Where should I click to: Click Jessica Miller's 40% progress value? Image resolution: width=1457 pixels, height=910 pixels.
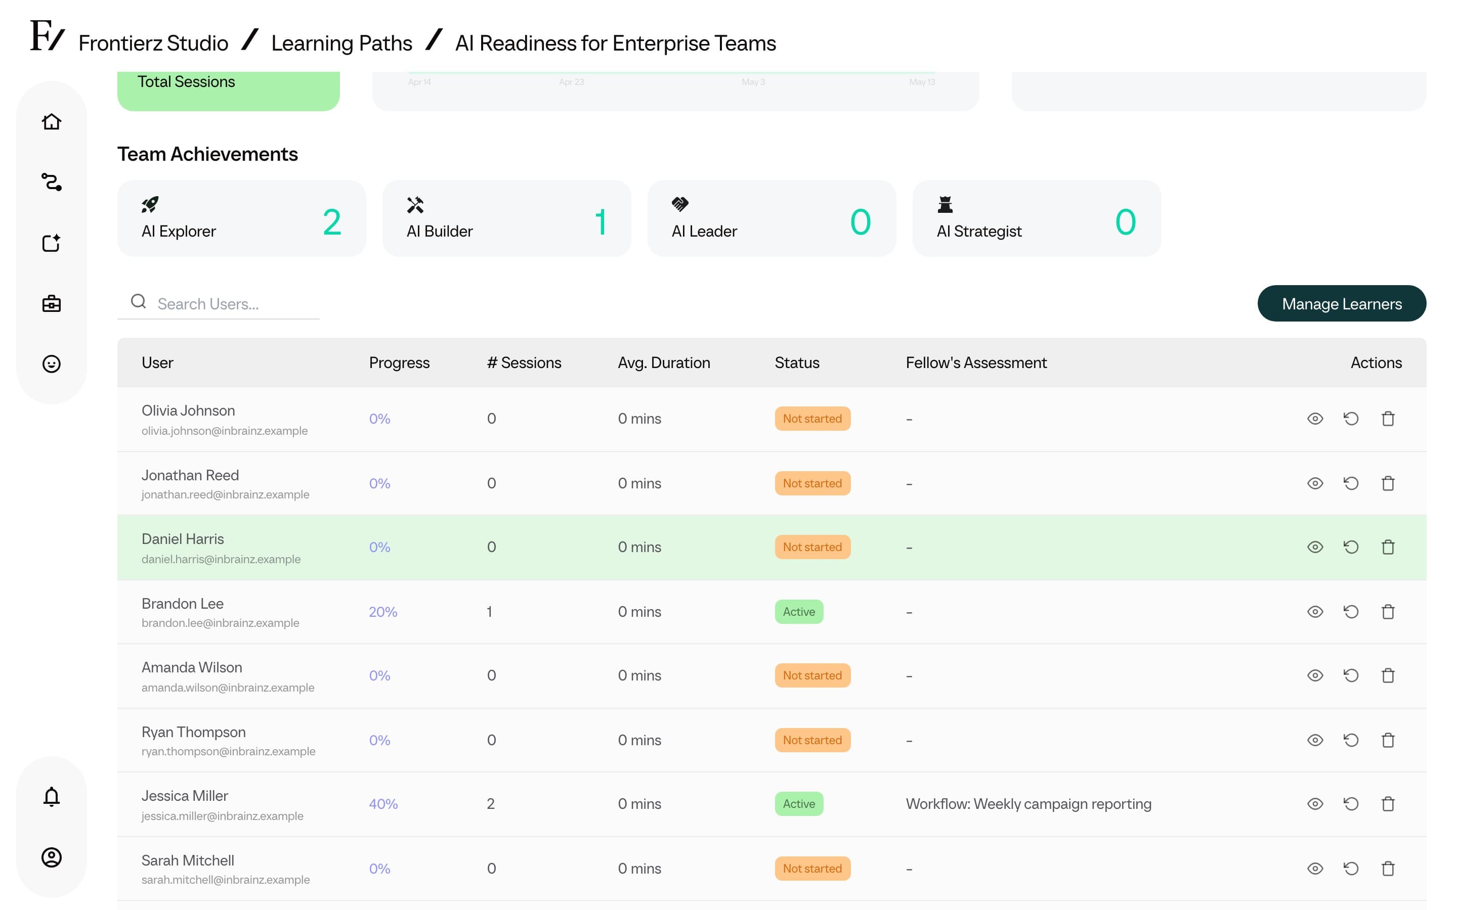[383, 803]
